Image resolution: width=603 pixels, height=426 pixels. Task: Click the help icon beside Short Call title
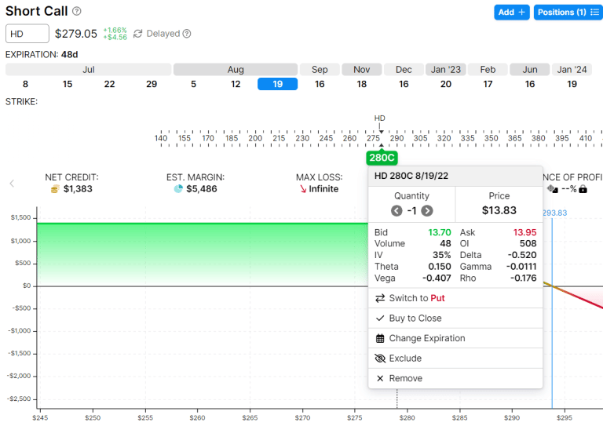[x=77, y=12]
